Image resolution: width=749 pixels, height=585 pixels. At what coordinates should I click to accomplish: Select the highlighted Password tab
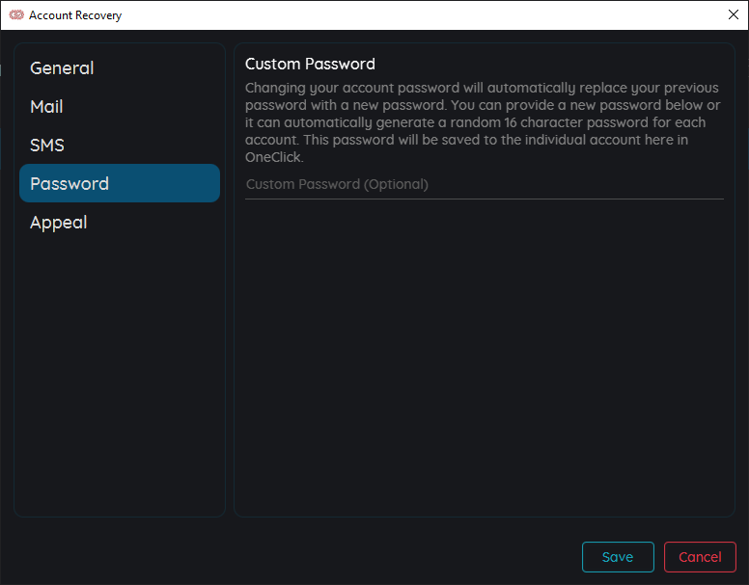pos(120,183)
